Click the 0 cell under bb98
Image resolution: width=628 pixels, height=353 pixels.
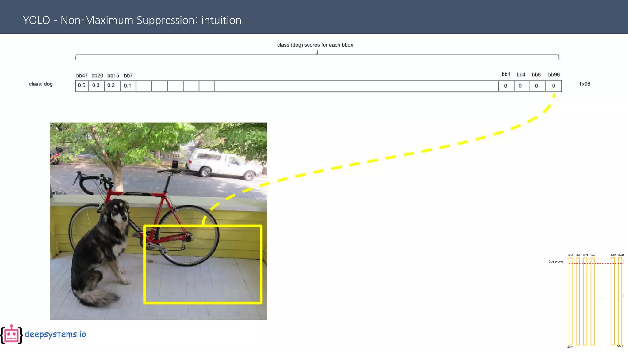553,86
